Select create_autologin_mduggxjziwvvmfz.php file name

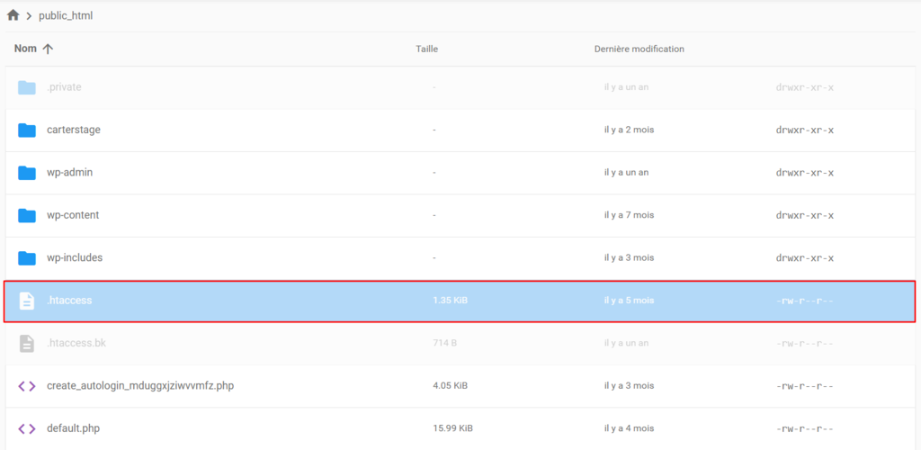140,386
